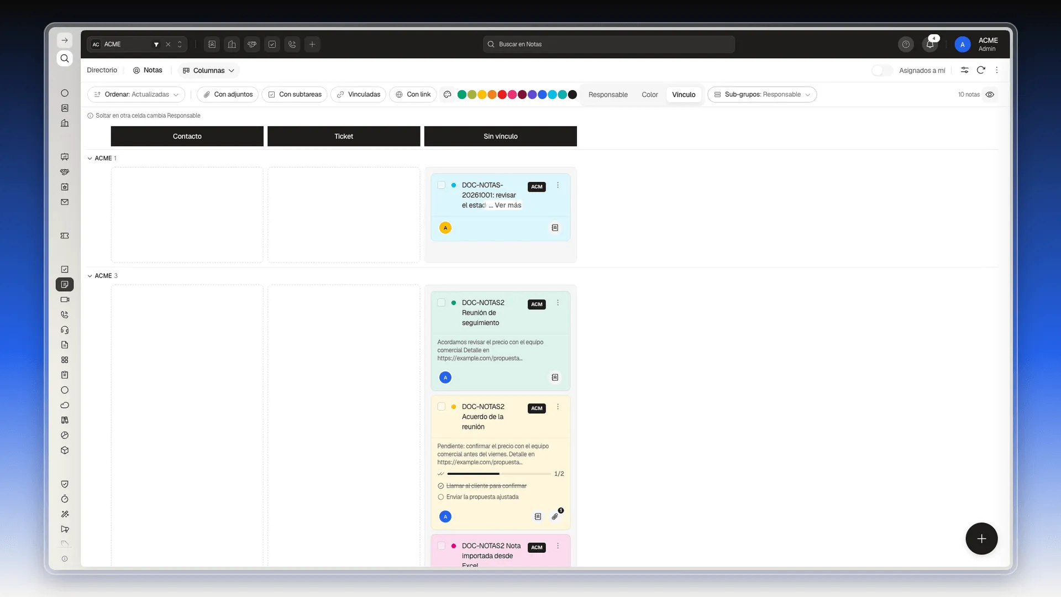
Task: Filter by Vinculadas notes
Action: (x=359, y=95)
